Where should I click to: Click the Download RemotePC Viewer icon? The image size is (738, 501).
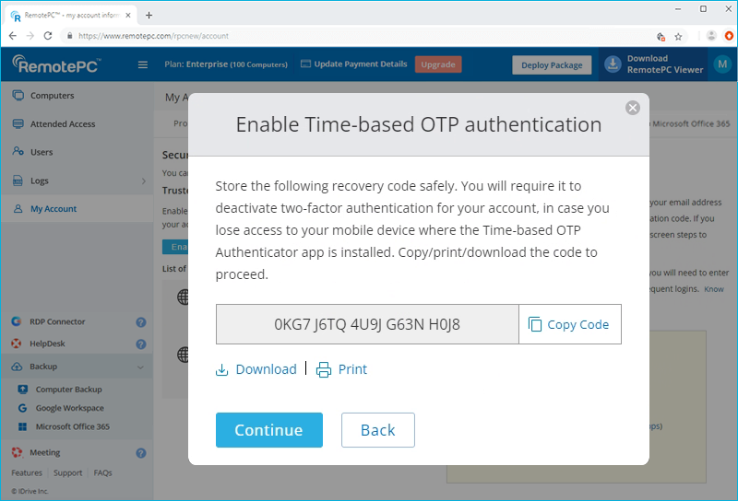click(x=613, y=64)
